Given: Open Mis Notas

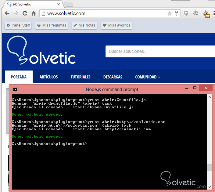Looking at the screenshot, I should [84, 25].
